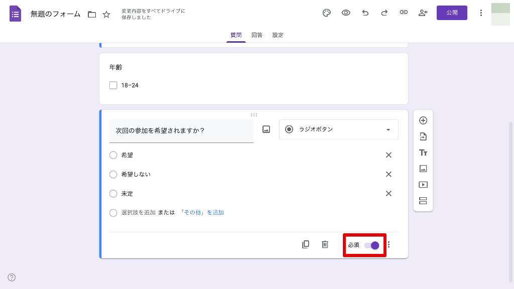Open the ラジオボタン question type dropdown
This screenshot has height=289, width=514.
click(338, 129)
